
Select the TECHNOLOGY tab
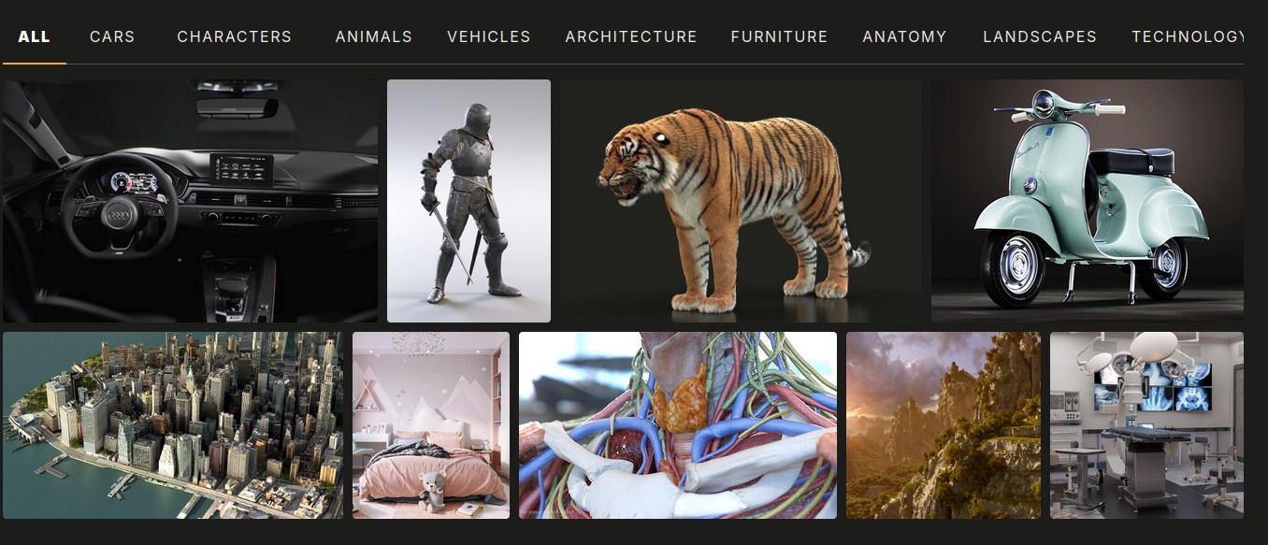1188,37
